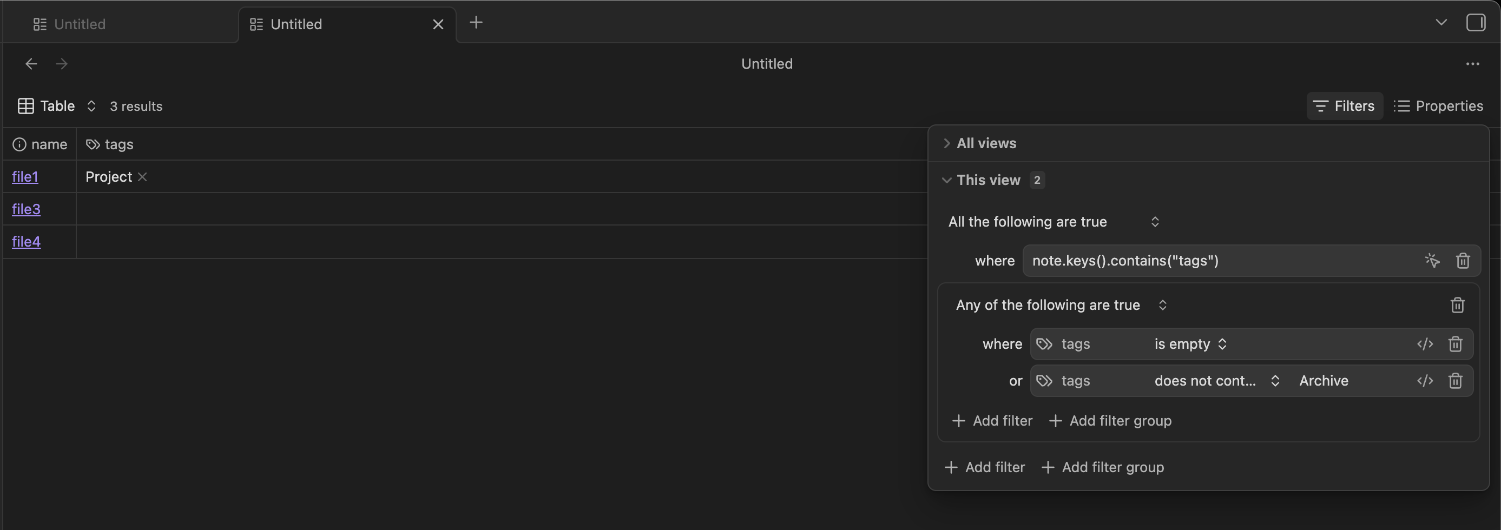This screenshot has height=530, width=1501.
Task: Switch formula filter to visual editor wand icon
Action: click(x=1432, y=261)
